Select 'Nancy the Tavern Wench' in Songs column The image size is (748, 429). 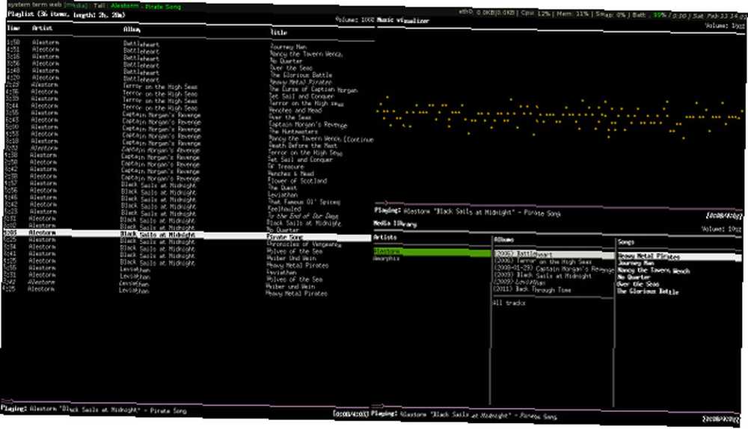[x=654, y=271]
